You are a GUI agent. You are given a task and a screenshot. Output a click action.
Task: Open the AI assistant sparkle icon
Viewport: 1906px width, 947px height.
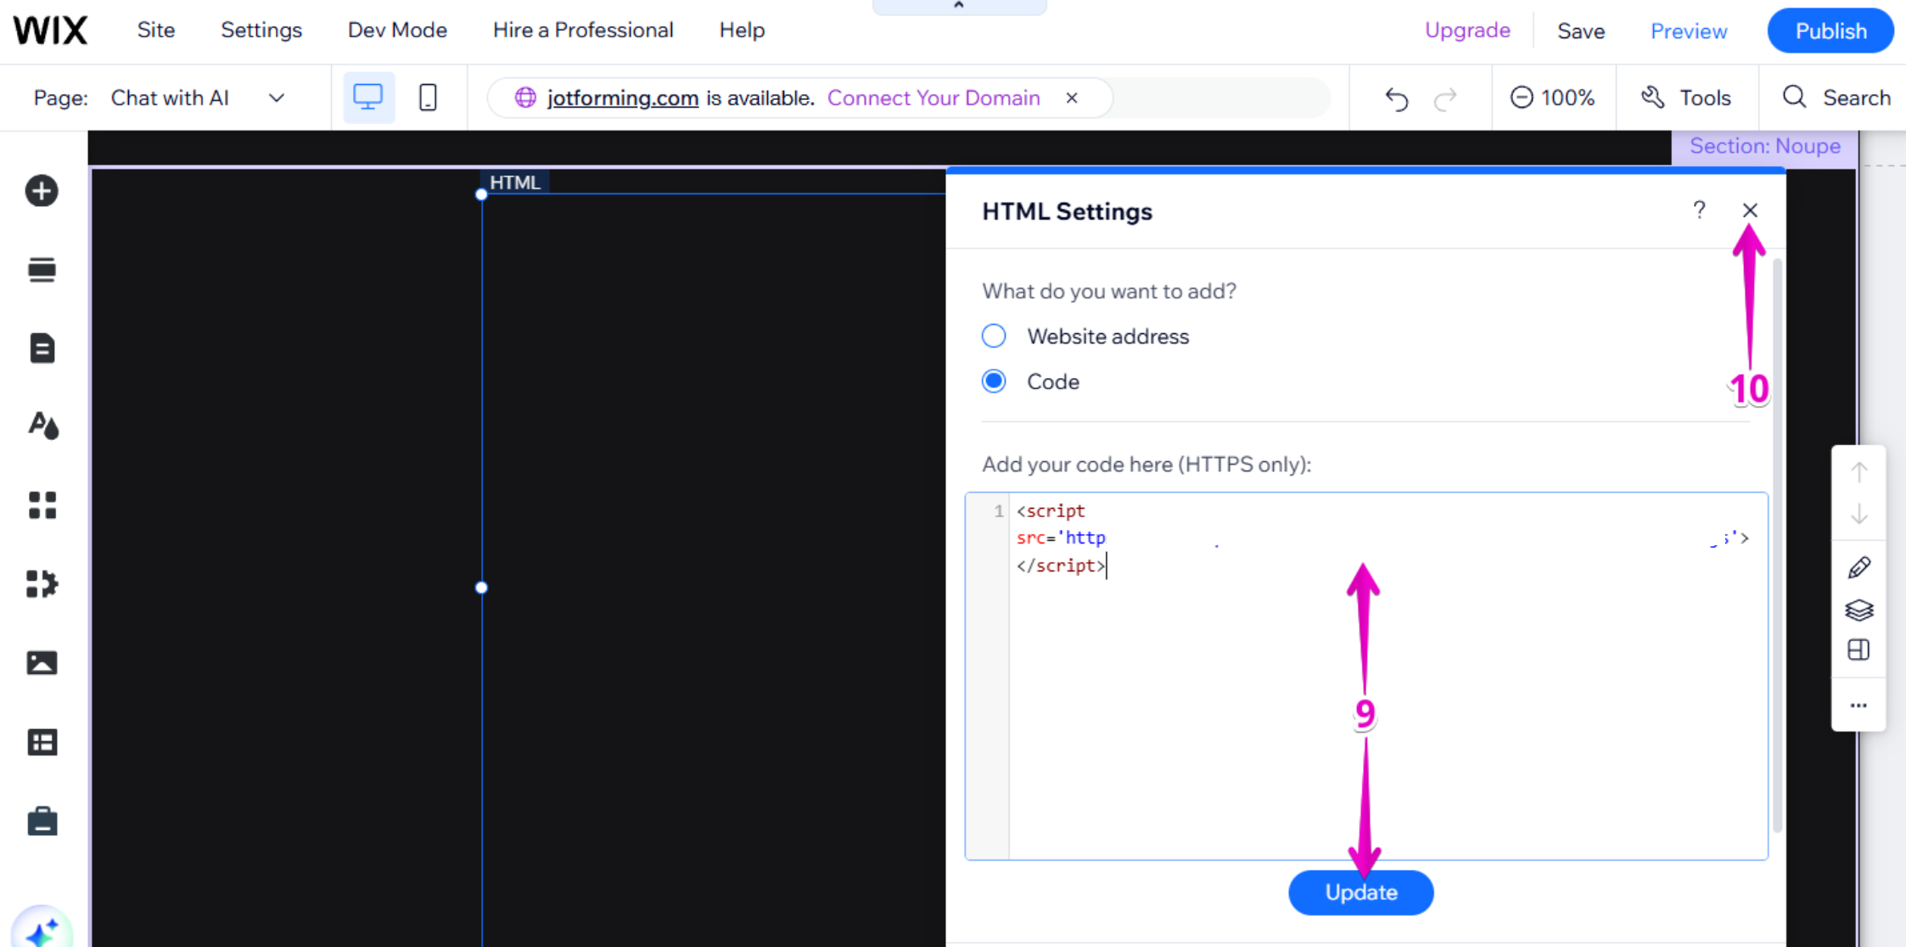click(42, 927)
